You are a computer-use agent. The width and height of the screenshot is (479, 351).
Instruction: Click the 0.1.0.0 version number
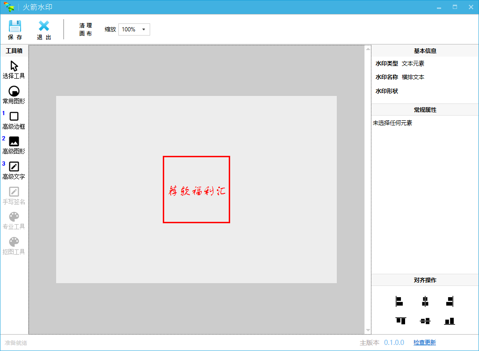click(x=394, y=343)
